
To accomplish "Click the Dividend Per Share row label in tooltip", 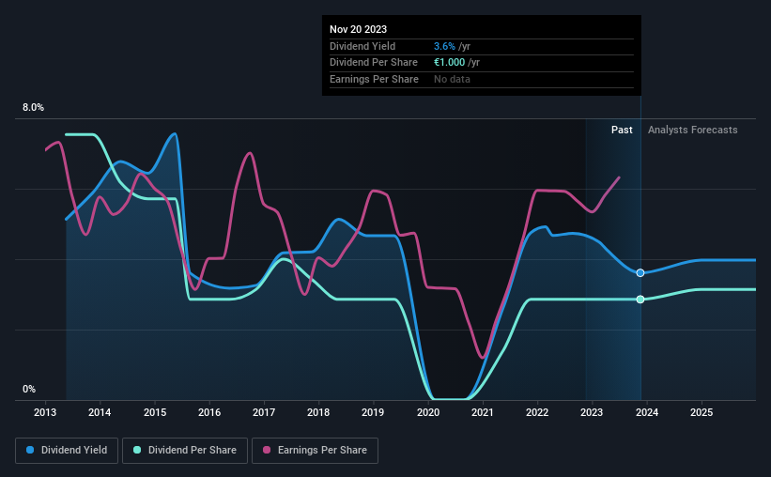I will tap(374, 63).
